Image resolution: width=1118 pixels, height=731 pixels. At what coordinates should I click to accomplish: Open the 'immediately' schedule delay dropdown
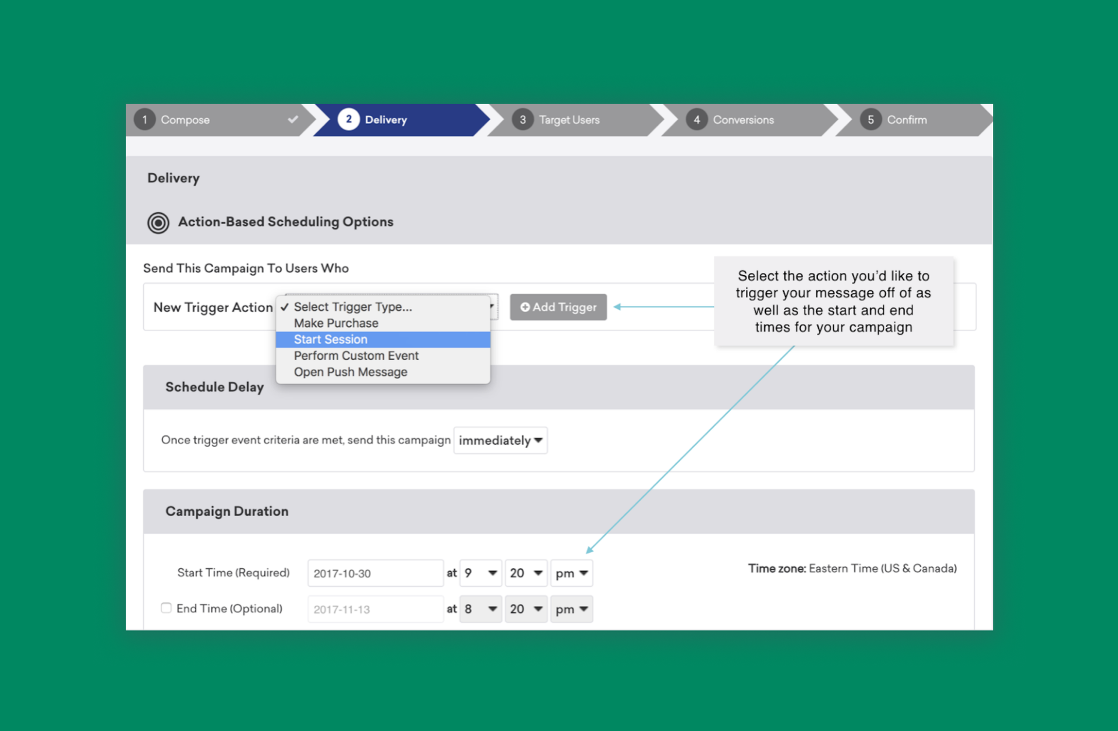(x=500, y=440)
